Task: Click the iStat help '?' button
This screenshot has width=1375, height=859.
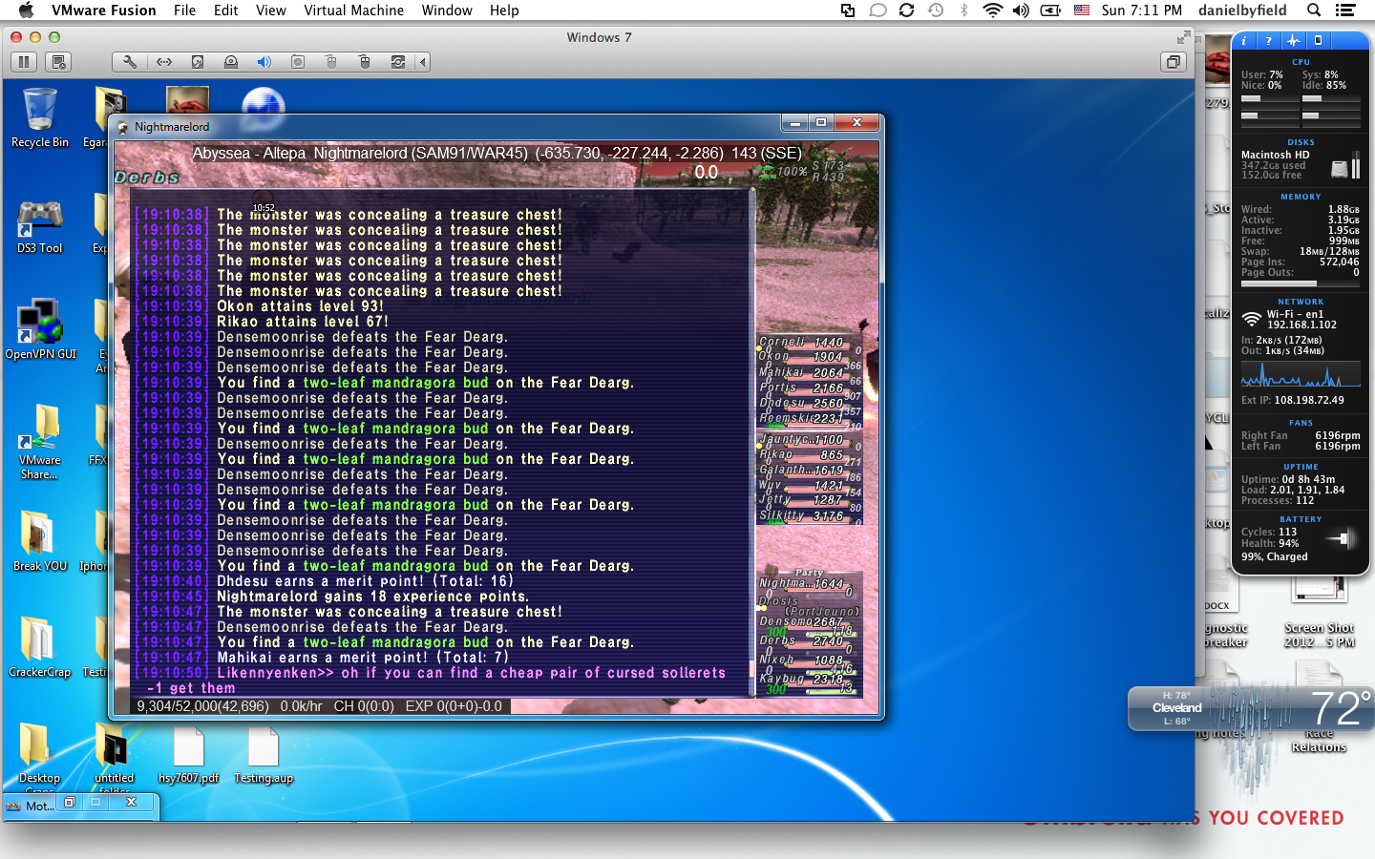Action: [x=1268, y=40]
